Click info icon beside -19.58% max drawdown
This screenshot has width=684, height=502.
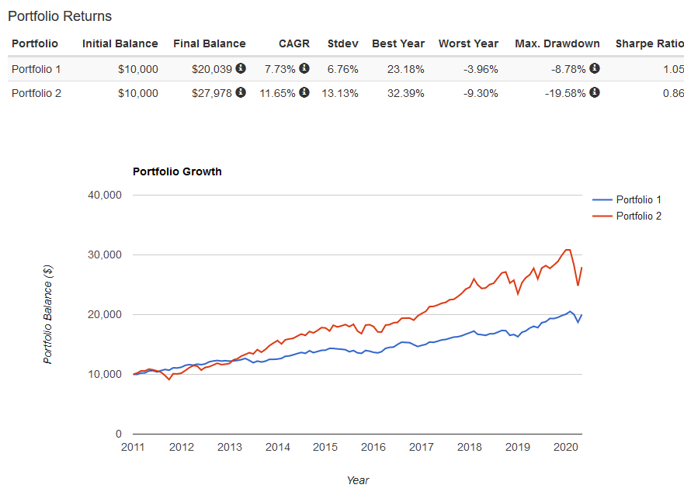click(x=595, y=92)
